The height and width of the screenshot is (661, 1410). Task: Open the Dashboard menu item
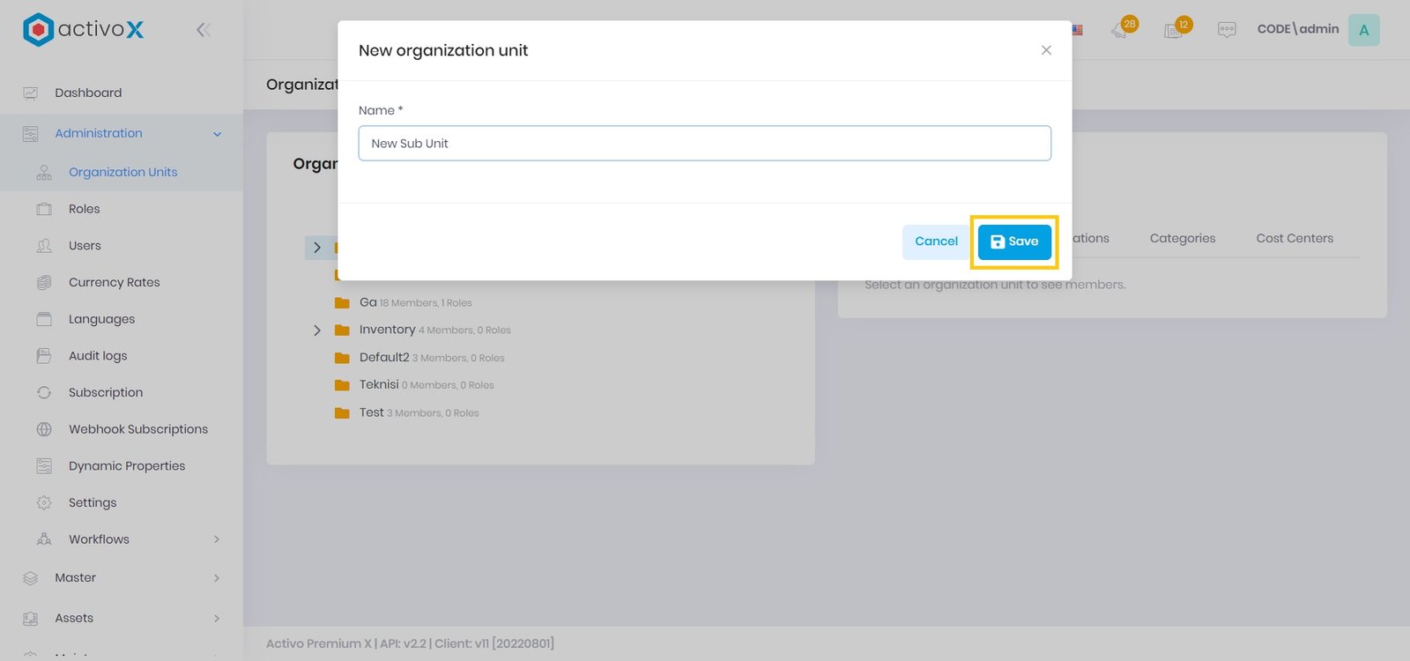[x=88, y=93]
